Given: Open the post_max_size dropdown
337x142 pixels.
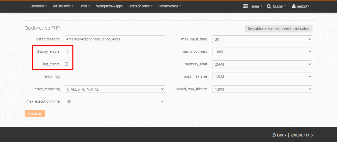Looking at the screenshot, I should point(262,76).
